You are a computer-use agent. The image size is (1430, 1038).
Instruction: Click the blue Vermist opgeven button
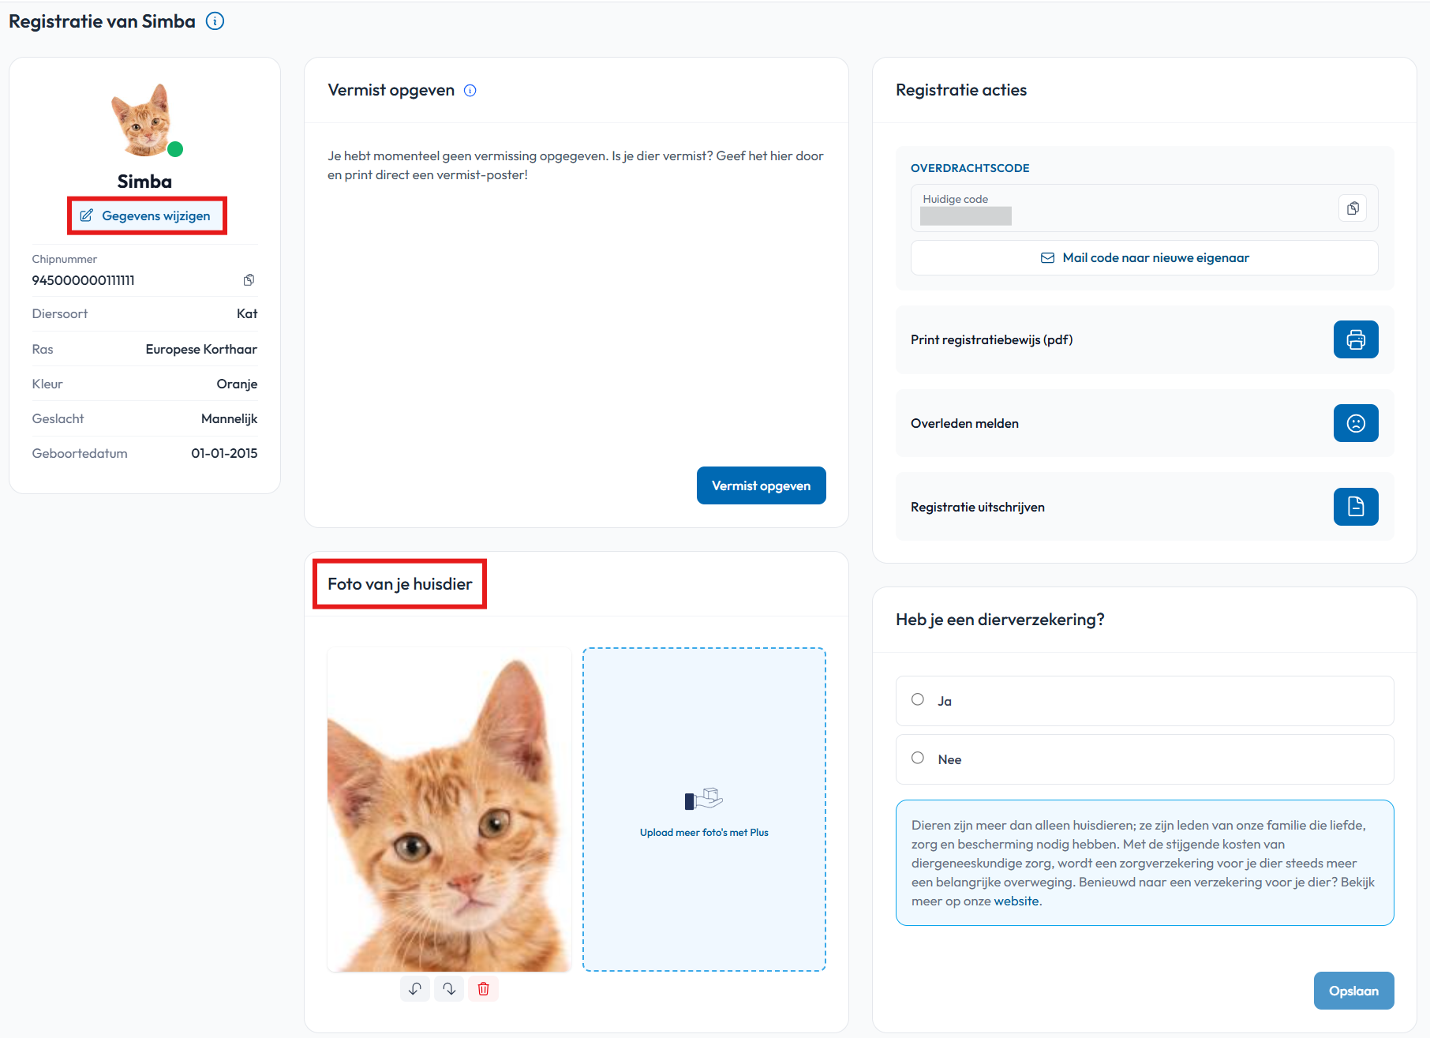(x=762, y=485)
